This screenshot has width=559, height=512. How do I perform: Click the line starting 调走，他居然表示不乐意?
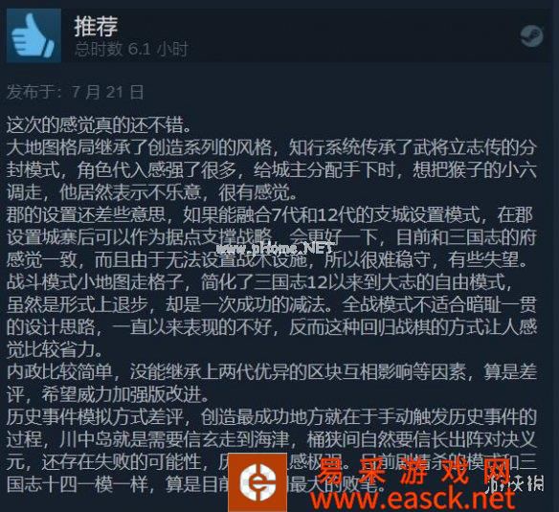[x=152, y=193]
